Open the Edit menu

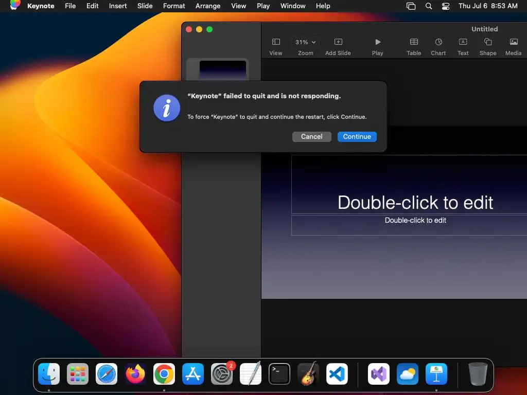pos(92,6)
